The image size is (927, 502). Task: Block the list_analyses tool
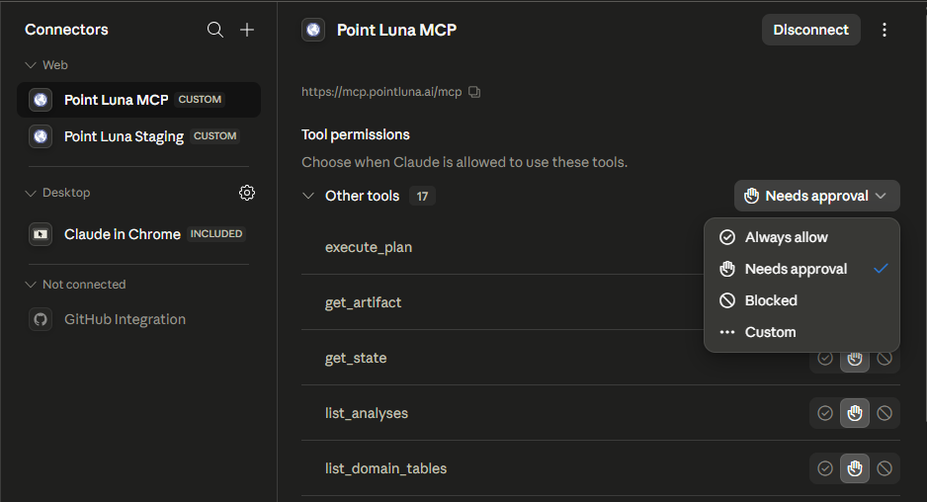click(x=885, y=413)
